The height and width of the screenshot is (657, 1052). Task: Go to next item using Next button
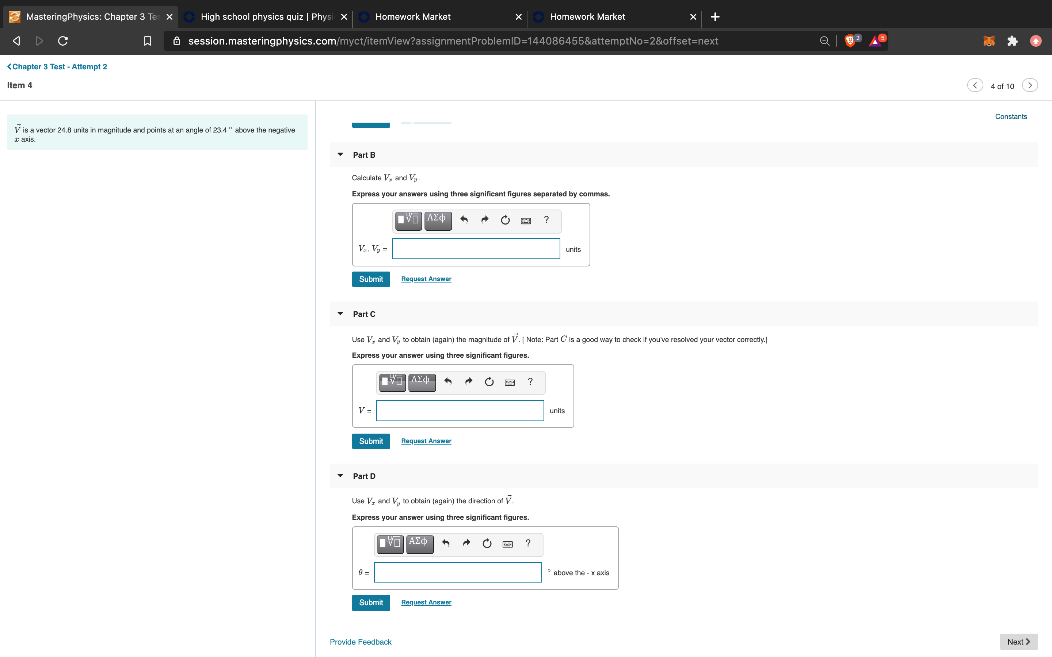pyautogui.click(x=1018, y=641)
